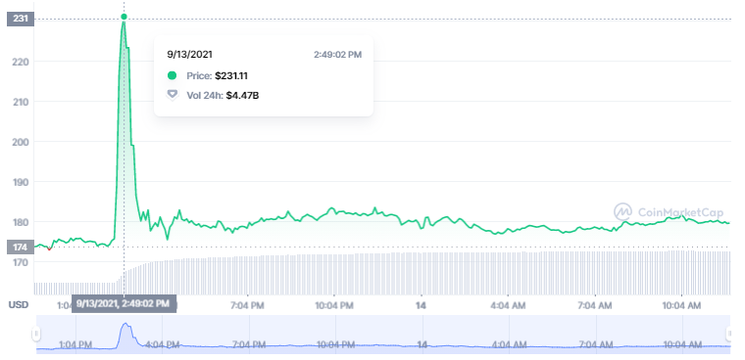Click the 231 high price axis label

click(21, 19)
